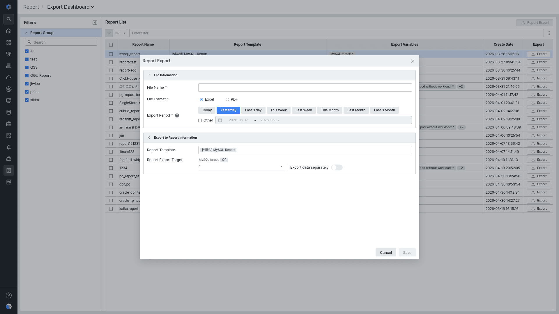The image size is (559, 314).
Task: Open the help question mark in sidebar
Action: [9, 295]
